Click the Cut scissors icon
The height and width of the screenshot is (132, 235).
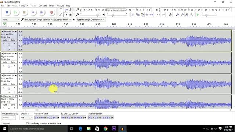(133, 15)
